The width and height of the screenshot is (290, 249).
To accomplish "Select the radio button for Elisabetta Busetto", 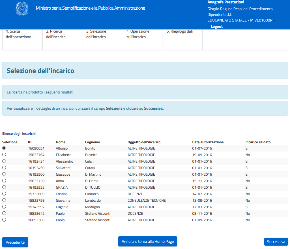I will click(4, 155).
